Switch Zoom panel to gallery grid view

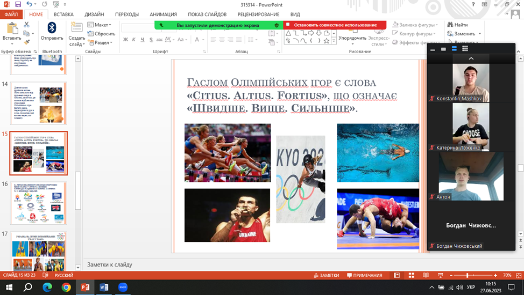(x=465, y=49)
